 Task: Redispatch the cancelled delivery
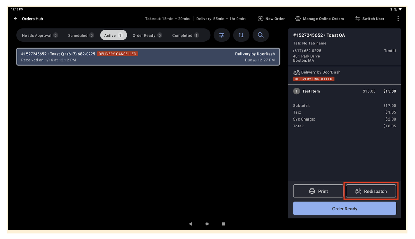pyautogui.click(x=371, y=191)
